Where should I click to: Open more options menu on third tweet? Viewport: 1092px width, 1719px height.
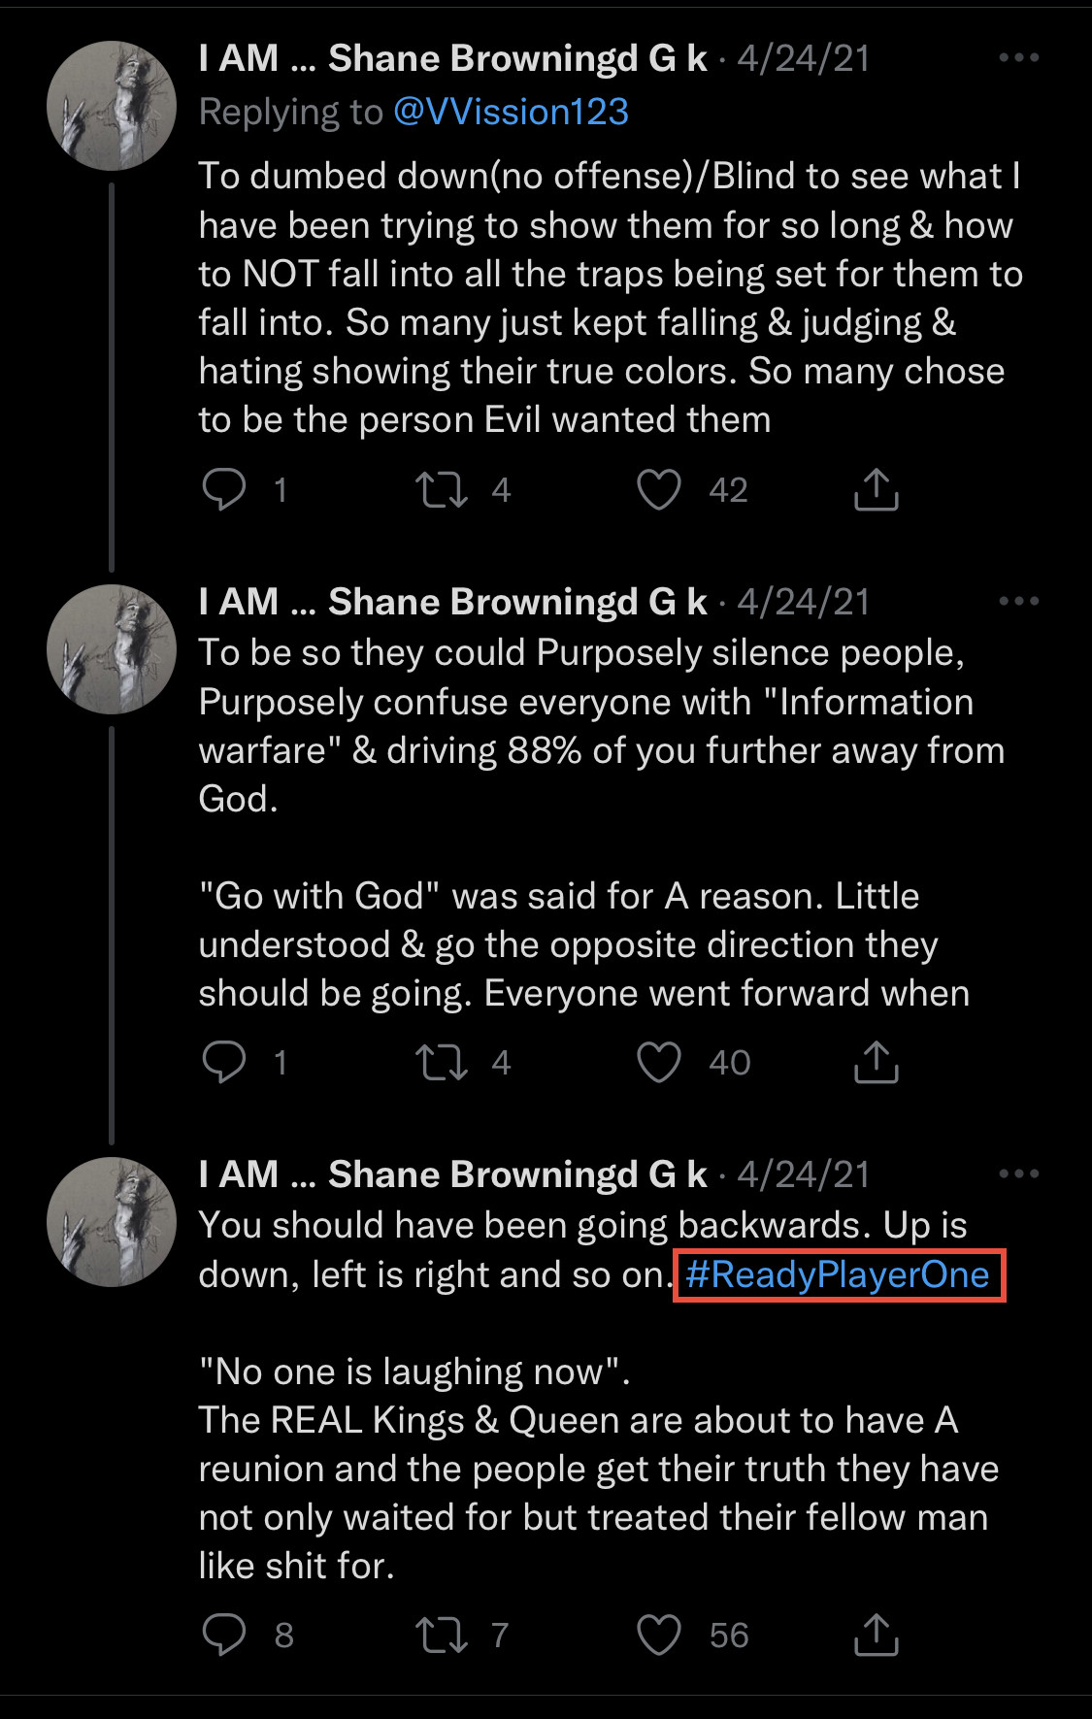coord(1018,1174)
